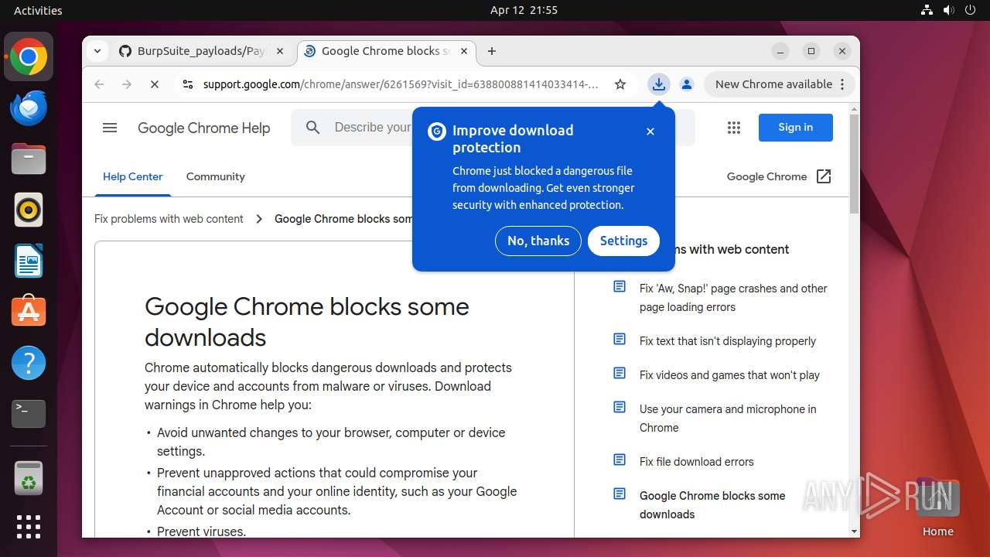Go back to the previous page

[x=99, y=84]
